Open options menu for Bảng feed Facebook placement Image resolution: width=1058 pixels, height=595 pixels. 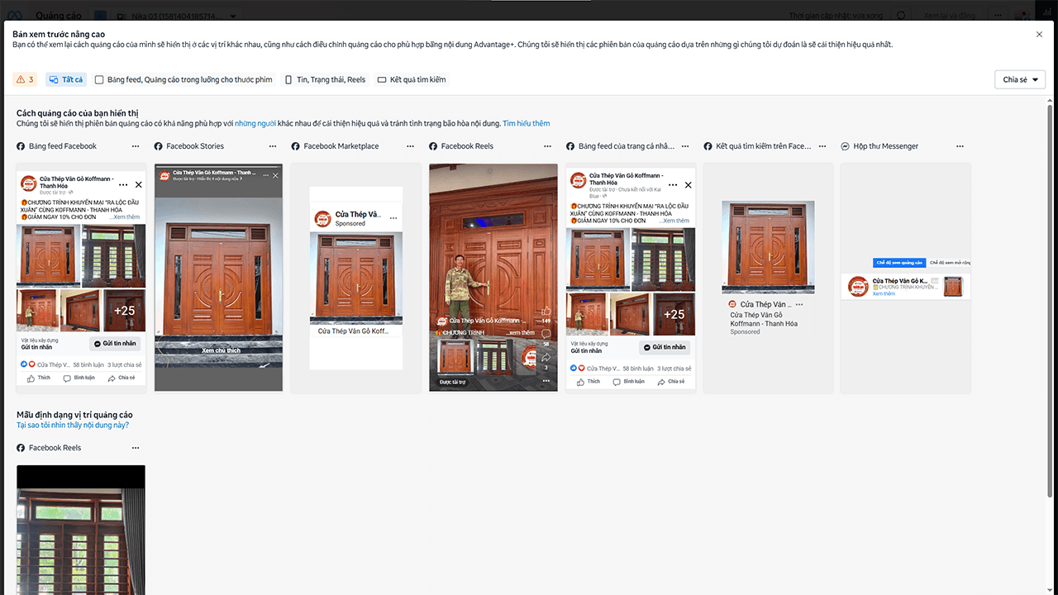(136, 146)
